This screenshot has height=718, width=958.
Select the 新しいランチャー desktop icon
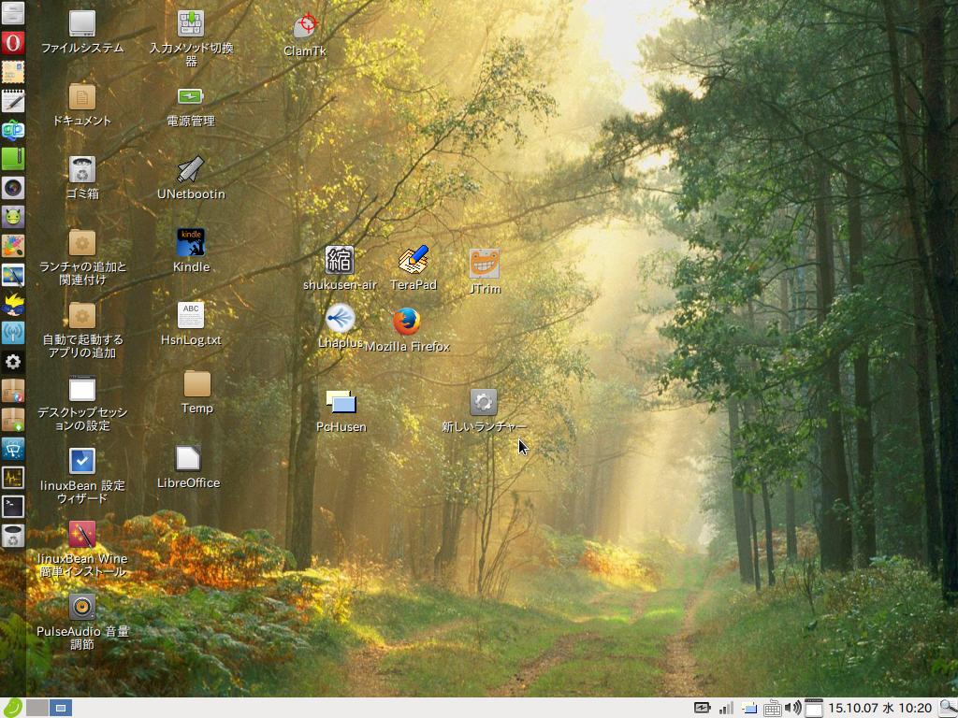[484, 411]
